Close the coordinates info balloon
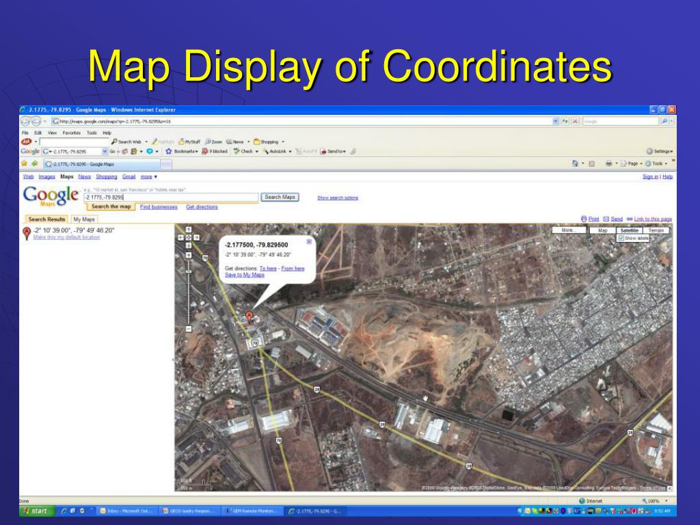This screenshot has height=525, width=700. (x=309, y=241)
